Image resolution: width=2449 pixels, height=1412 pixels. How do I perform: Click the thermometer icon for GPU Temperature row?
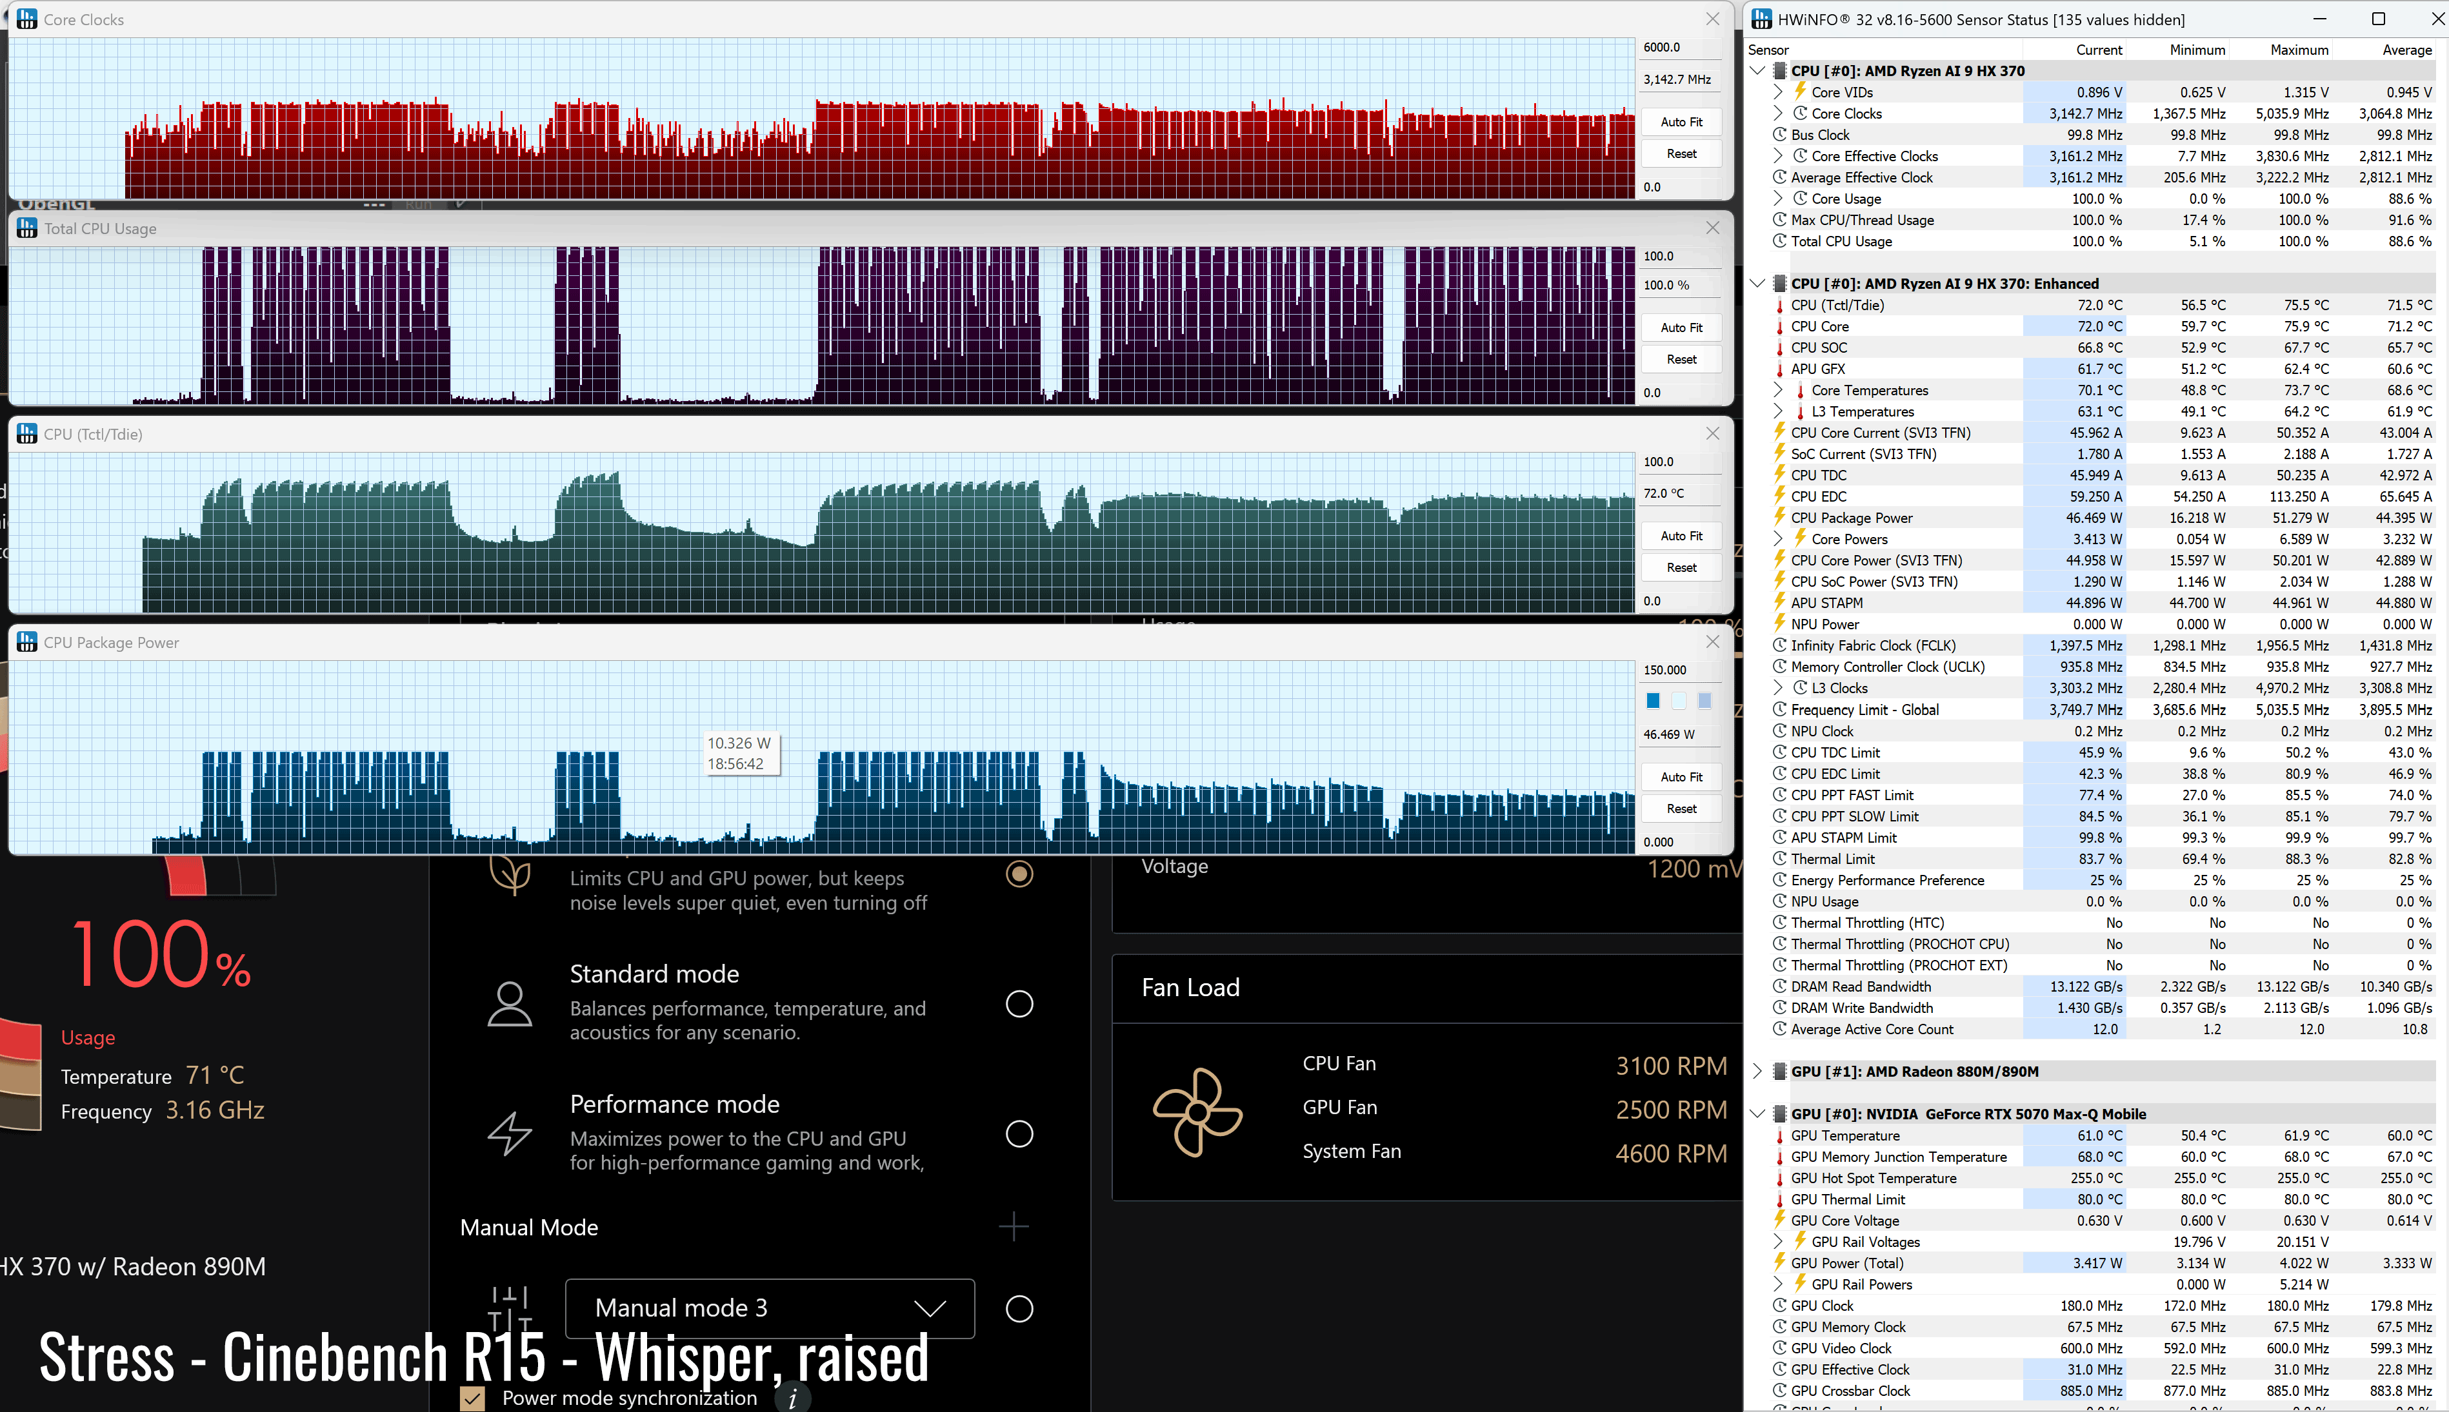click(1779, 1135)
